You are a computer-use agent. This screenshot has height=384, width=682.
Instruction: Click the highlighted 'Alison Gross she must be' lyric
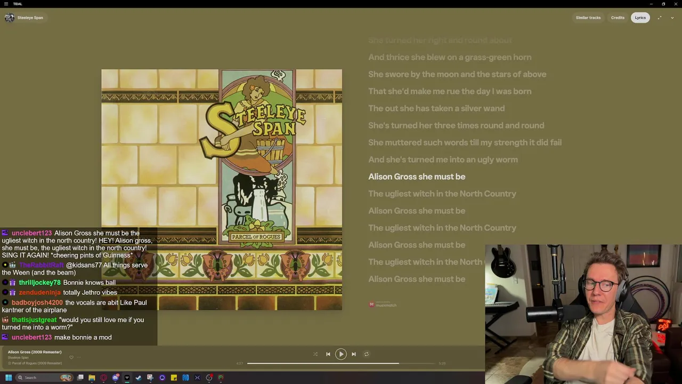pyautogui.click(x=417, y=177)
